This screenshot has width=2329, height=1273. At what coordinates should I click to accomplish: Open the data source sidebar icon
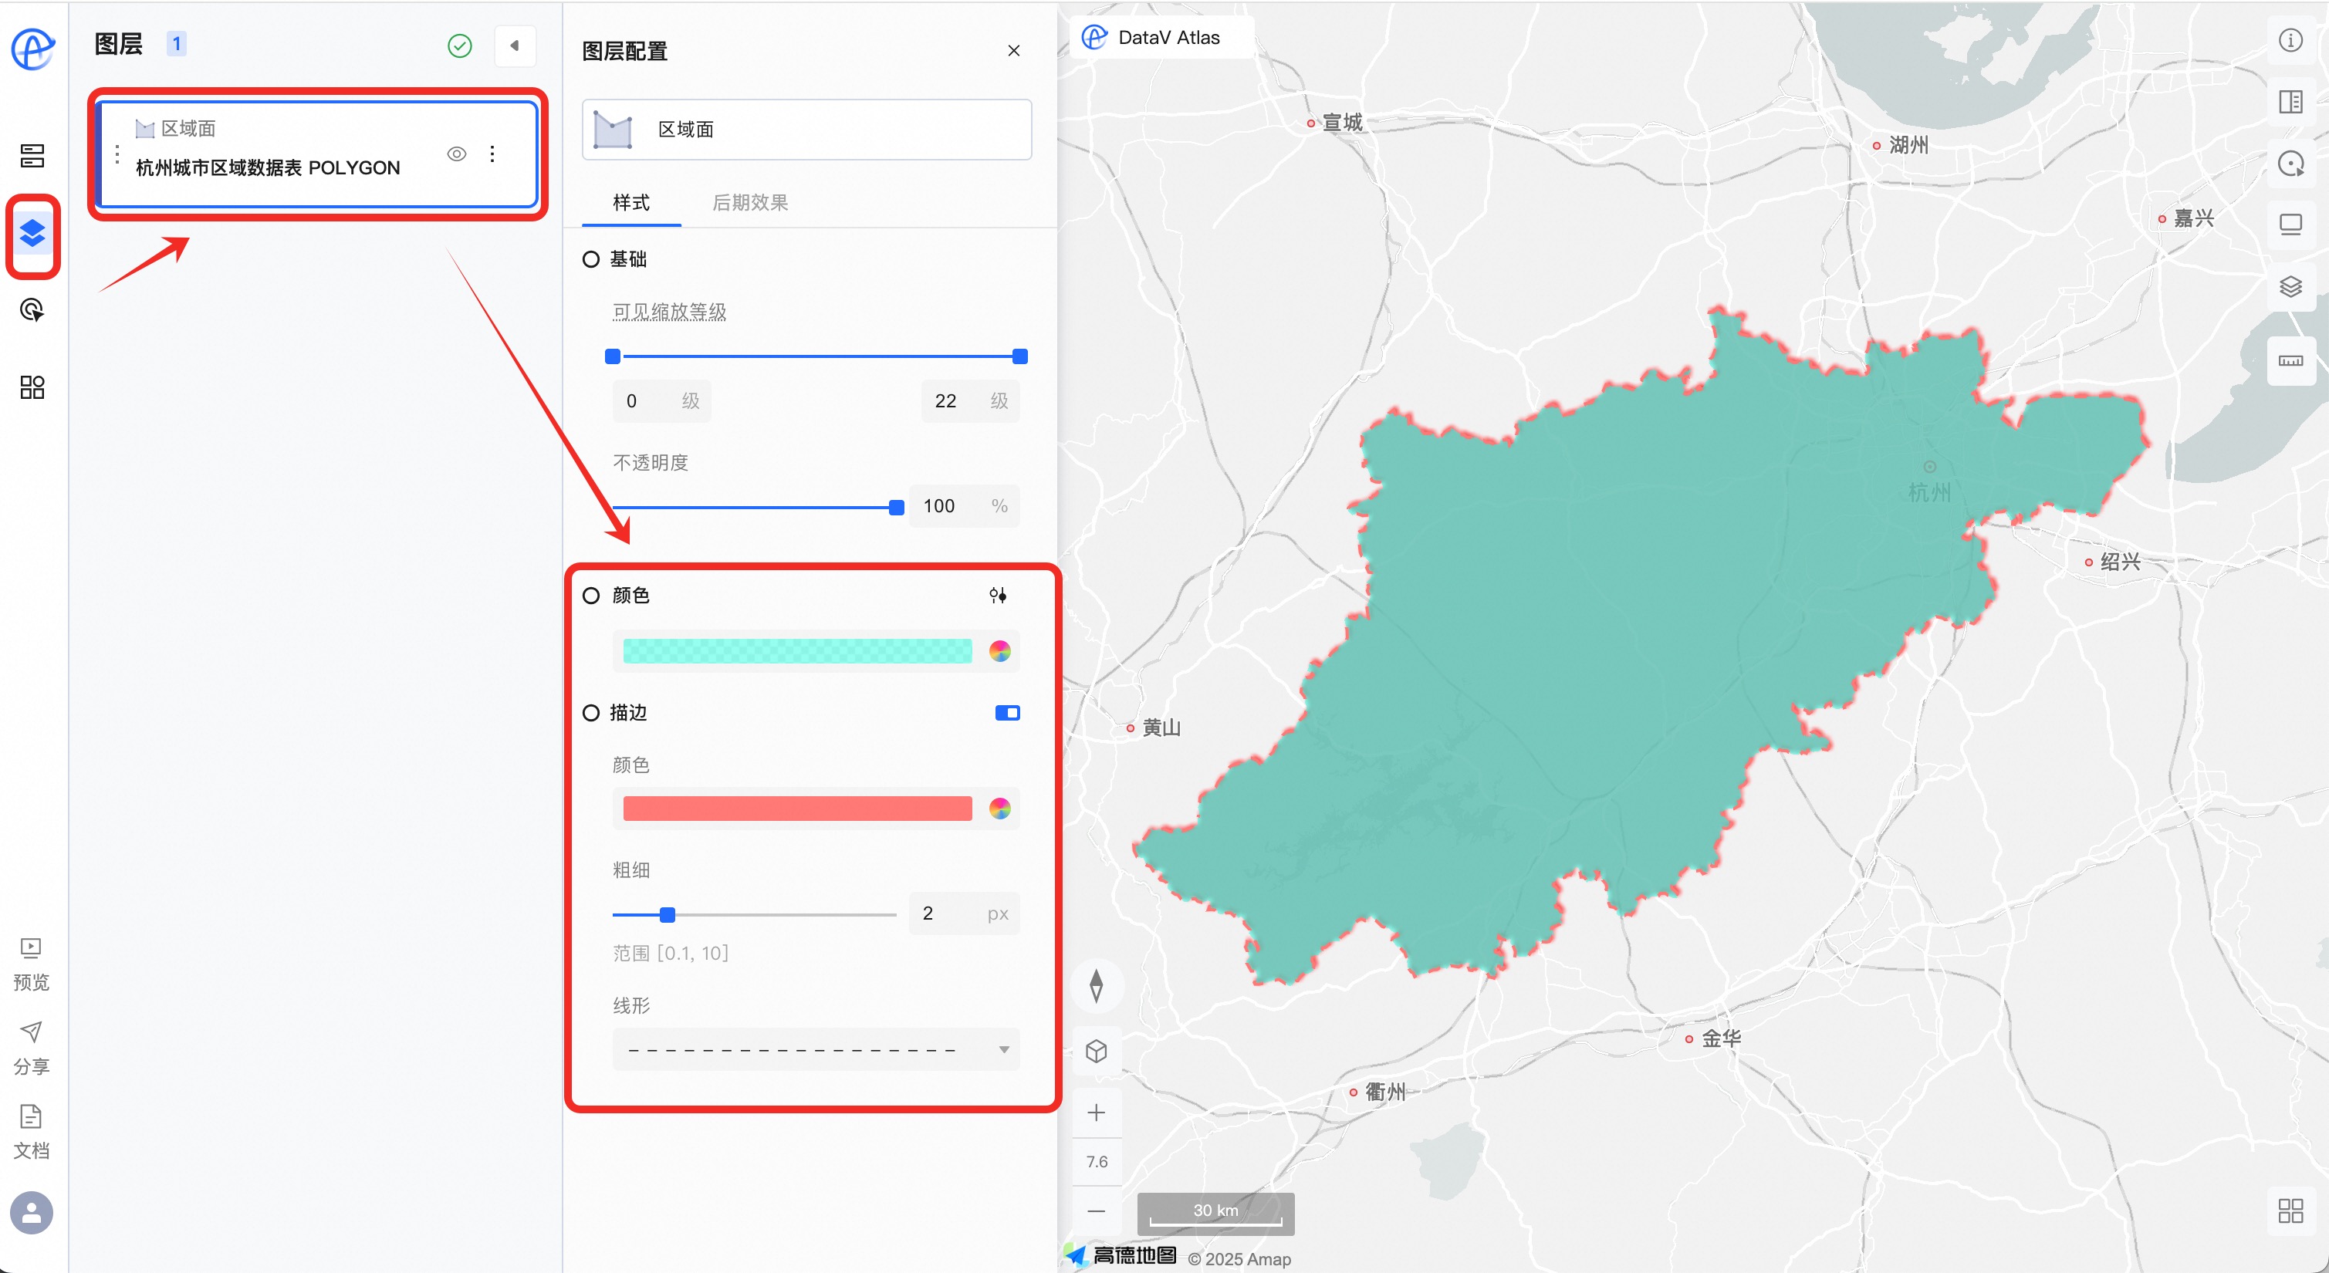click(32, 156)
